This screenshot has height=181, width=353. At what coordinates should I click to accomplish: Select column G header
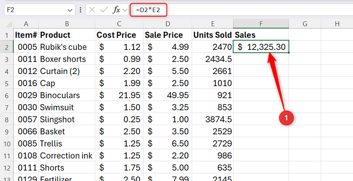[305, 24]
